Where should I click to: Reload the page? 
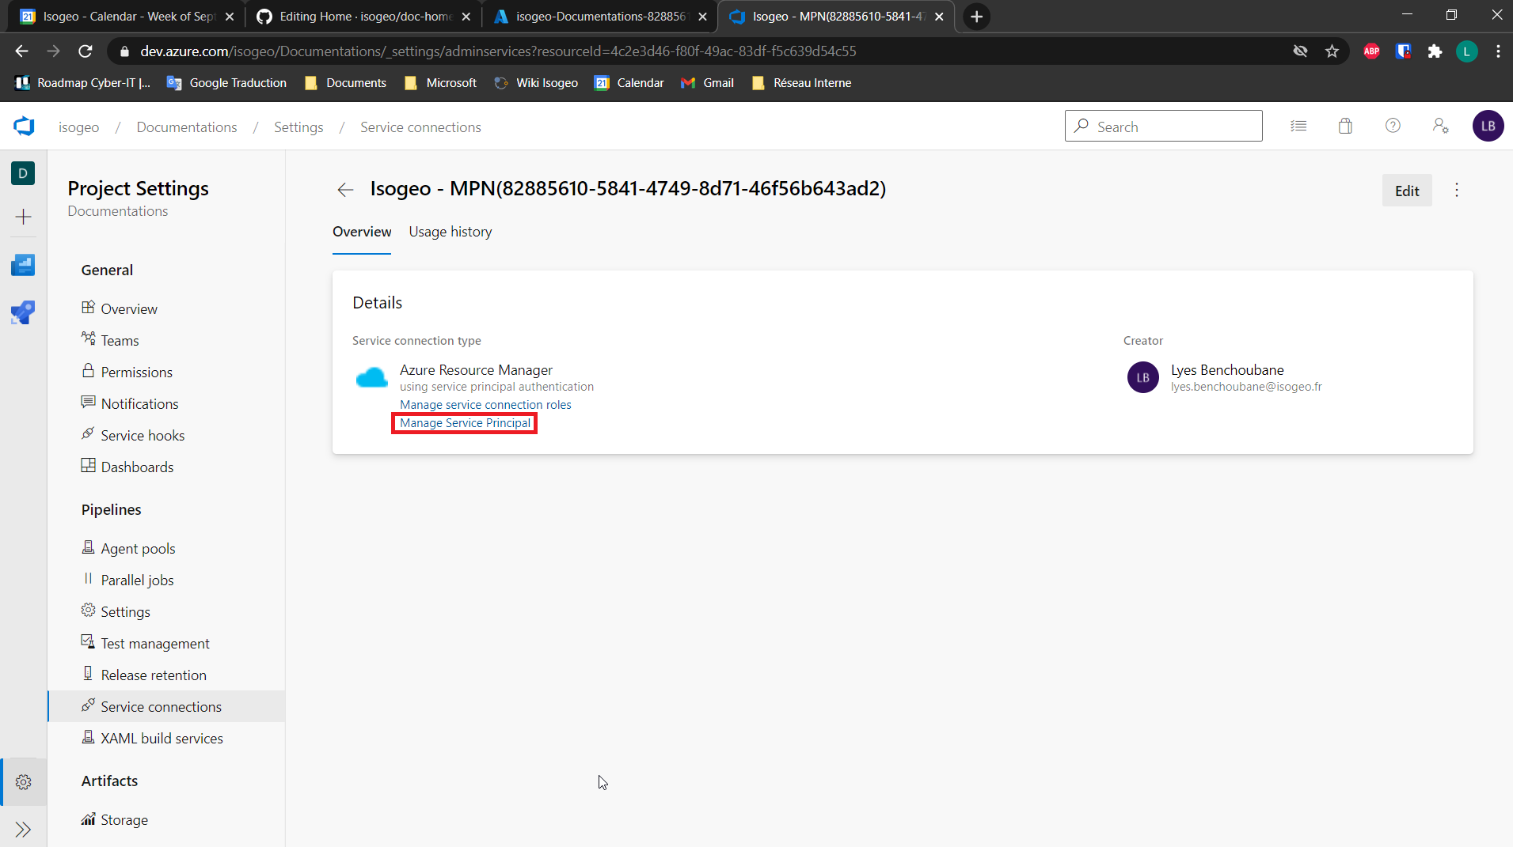click(x=86, y=51)
